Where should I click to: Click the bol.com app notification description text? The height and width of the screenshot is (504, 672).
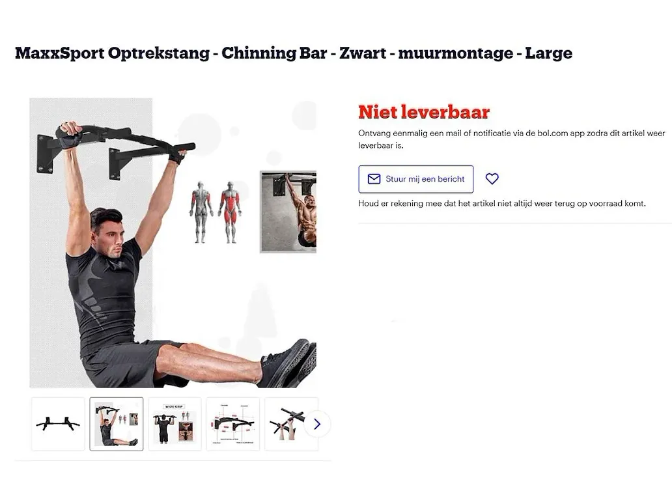click(x=511, y=139)
